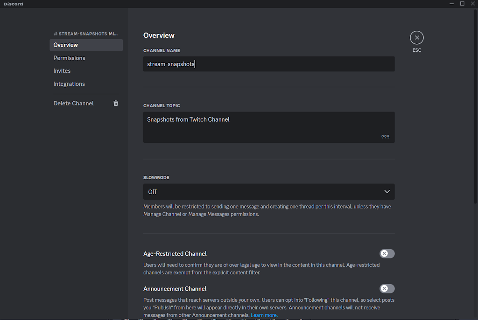
Task: Close settings with the ESC X icon
Action: click(x=416, y=37)
